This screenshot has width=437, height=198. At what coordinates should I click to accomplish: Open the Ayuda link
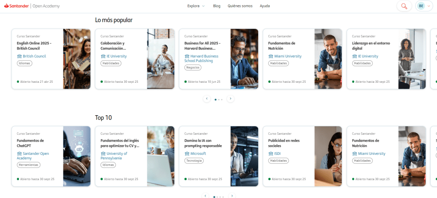point(265,6)
